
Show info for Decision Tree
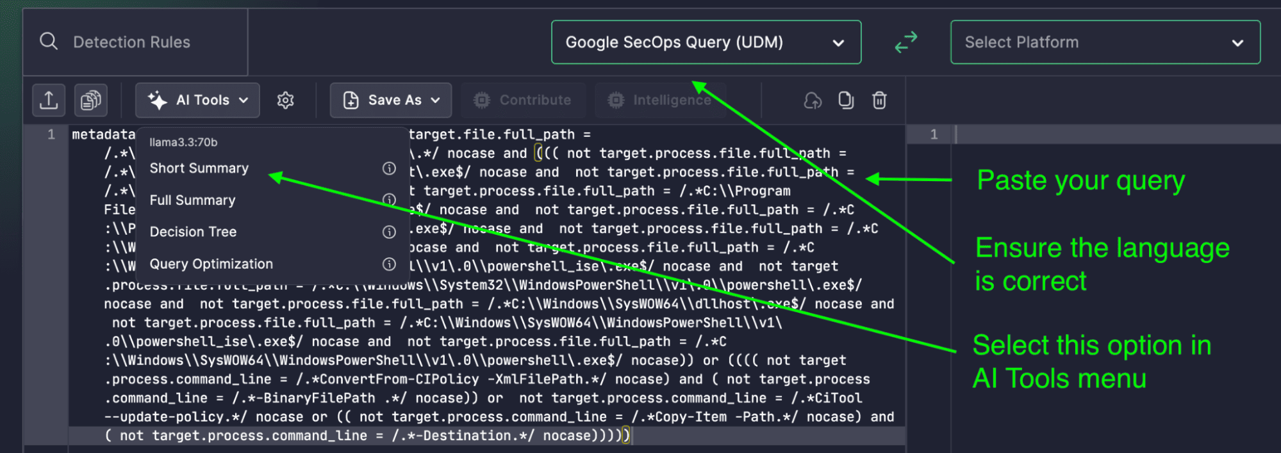coord(389,232)
